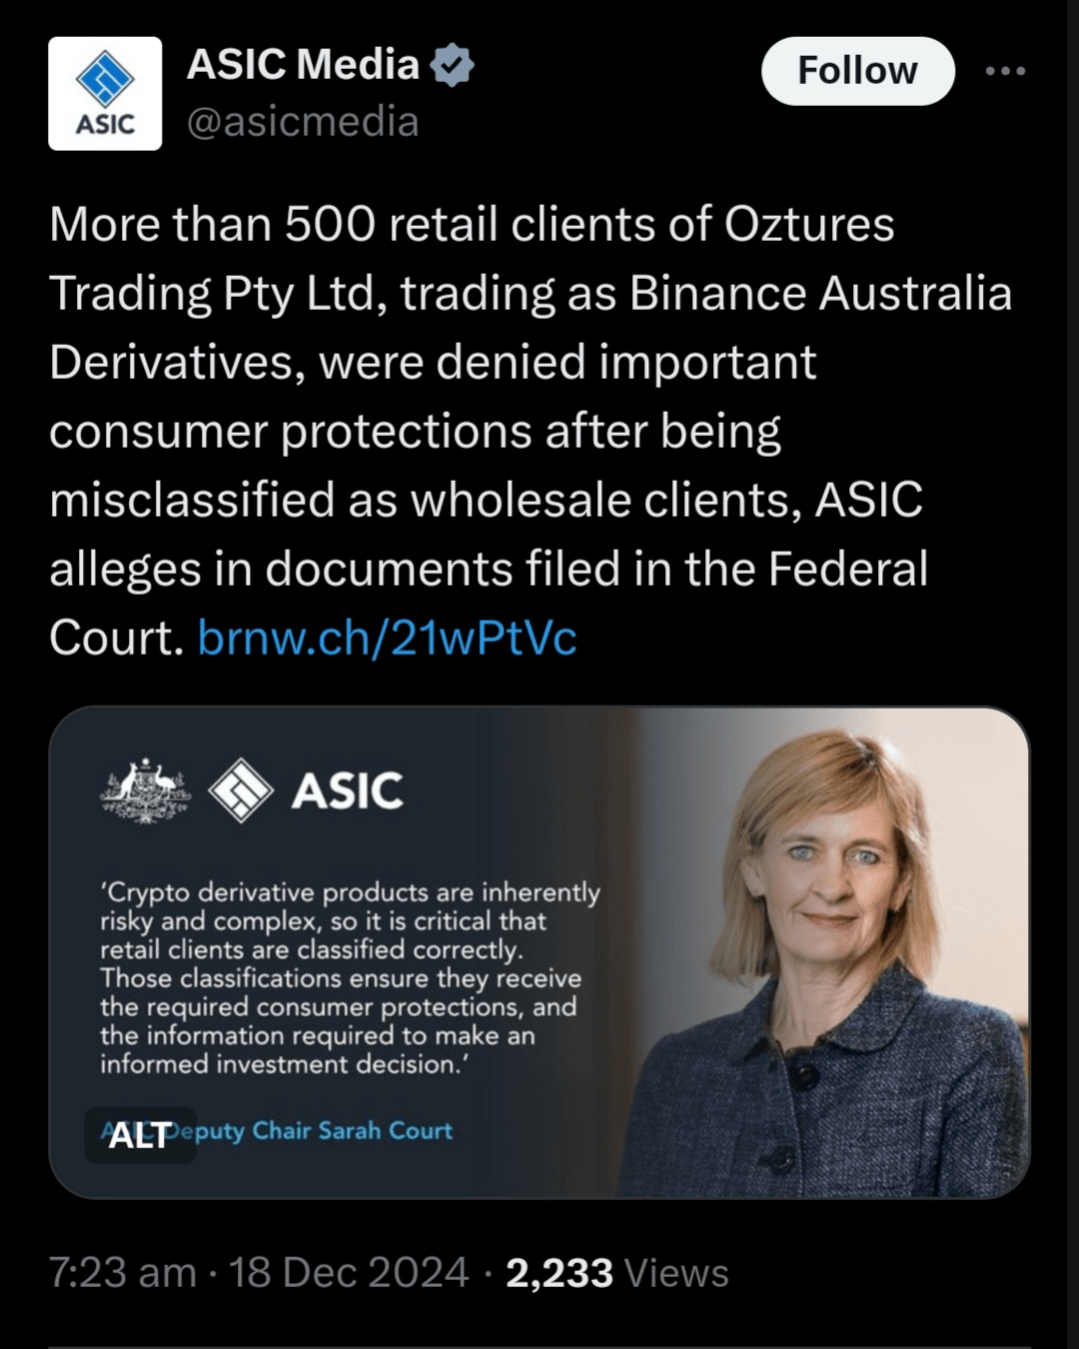Click the @asicmedia handle
1079x1349 pixels.
coord(303,122)
